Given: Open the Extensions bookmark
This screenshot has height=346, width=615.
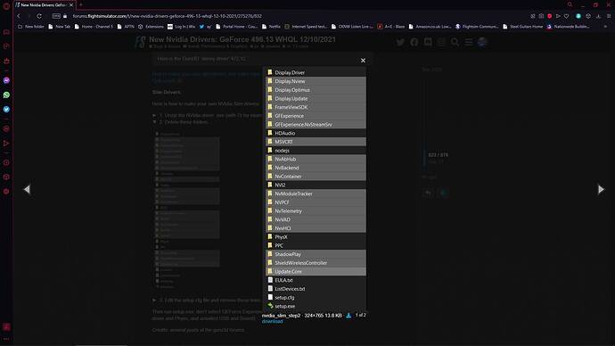Looking at the screenshot, I should click(151, 27).
